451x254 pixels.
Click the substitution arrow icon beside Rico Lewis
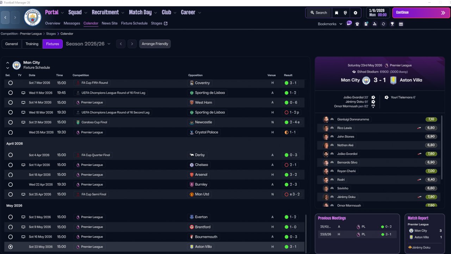click(x=419, y=128)
